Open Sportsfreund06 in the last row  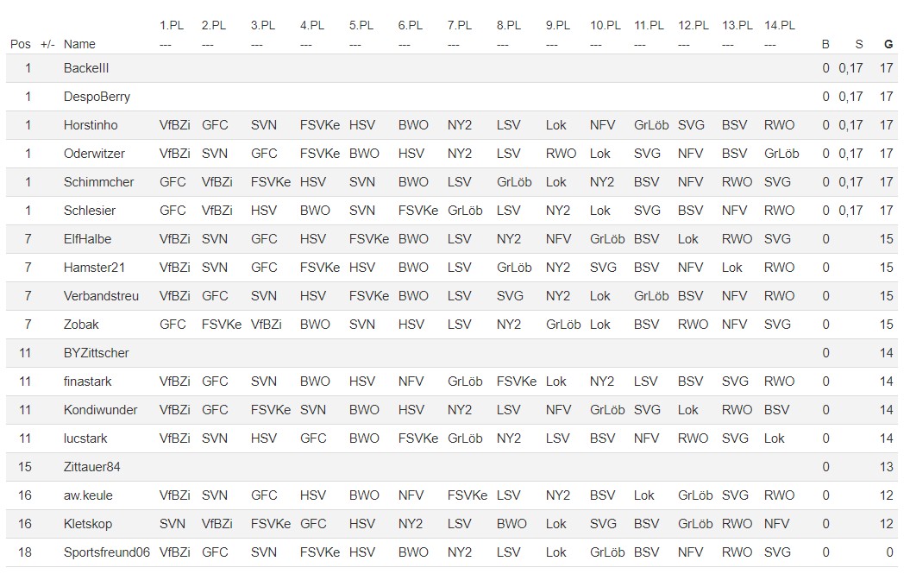(x=107, y=552)
